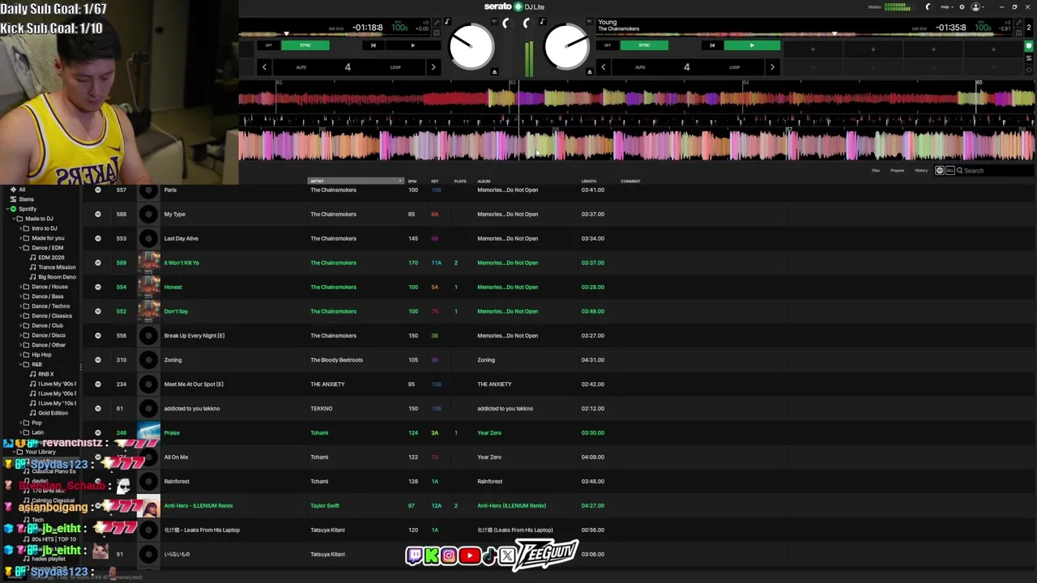Toggle the ALL search filter icon
The width and height of the screenshot is (1037, 583).
(950, 171)
